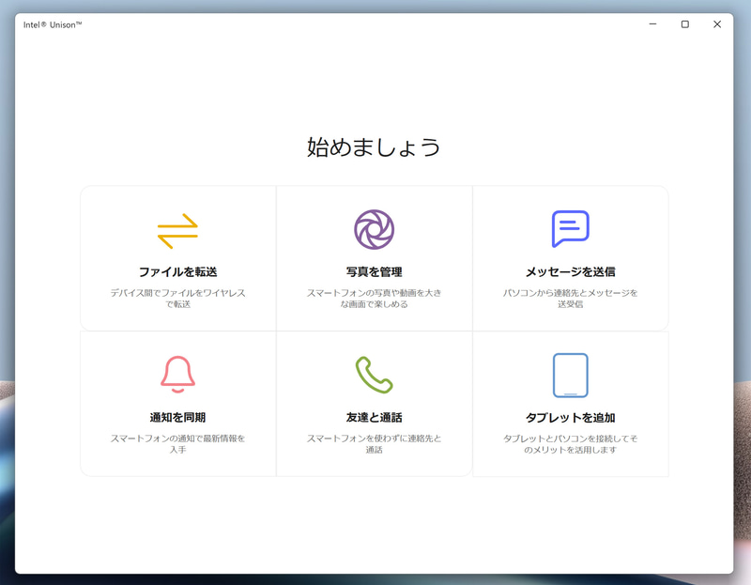Click the blue chat bubble icon
Viewport: 751px width, 585px height.
(x=571, y=227)
